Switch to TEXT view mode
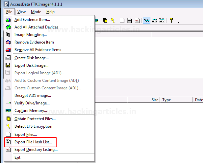The image size is (203, 163). tap(154, 20)
